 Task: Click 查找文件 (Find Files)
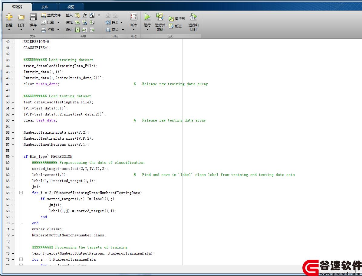tap(51, 15)
